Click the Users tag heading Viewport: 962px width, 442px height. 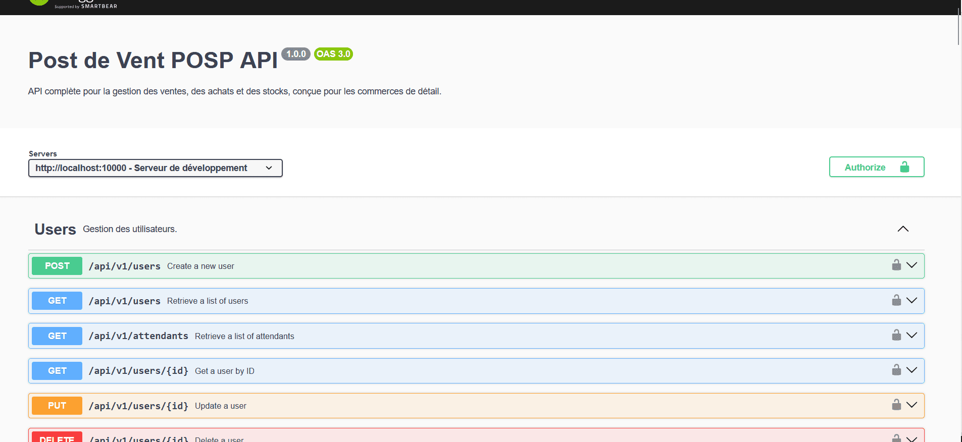(55, 230)
